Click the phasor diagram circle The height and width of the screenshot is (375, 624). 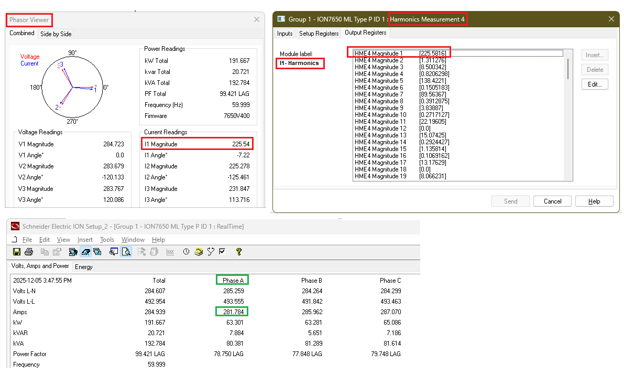72,87
